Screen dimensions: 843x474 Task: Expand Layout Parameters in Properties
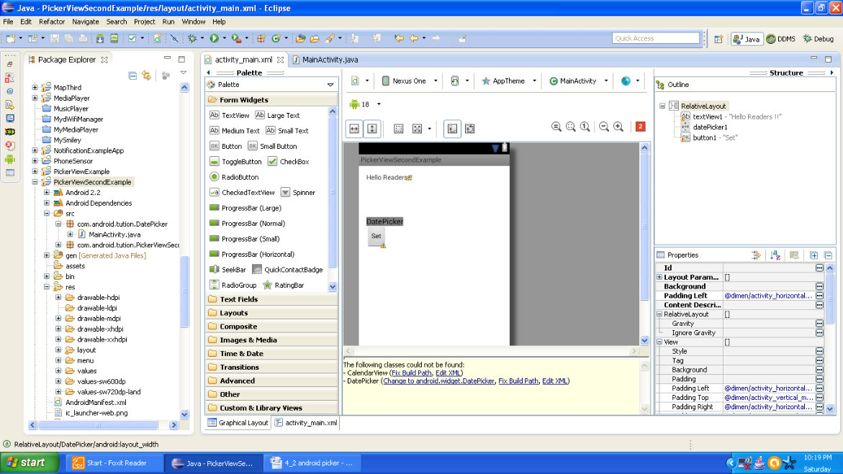pyautogui.click(x=659, y=278)
